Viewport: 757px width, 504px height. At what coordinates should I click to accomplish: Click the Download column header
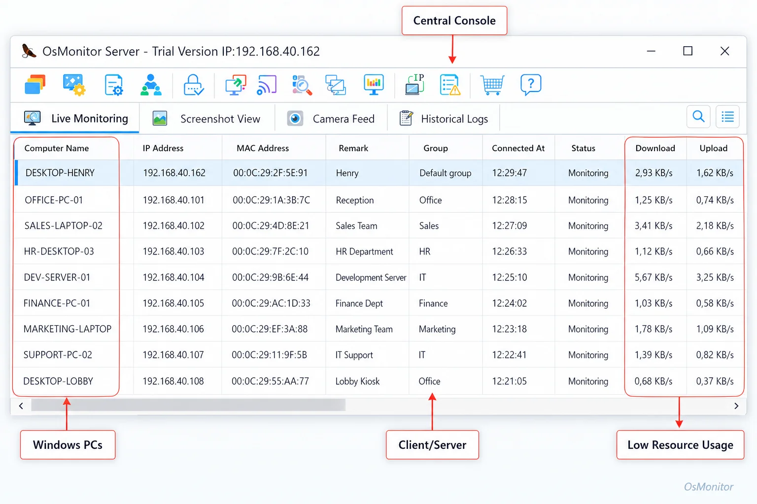click(655, 148)
